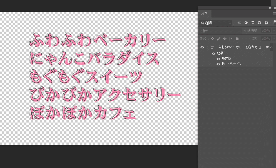Viewport: 276px width, 168px height.
Task: Open the 塗り fill slider arrow
Action: pyautogui.click(x=274, y=39)
